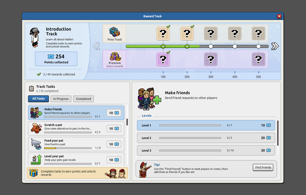Screen dimensions: 306x195
Task: Click the 'Introduction Track' heading
Action: tap(58, 31)
